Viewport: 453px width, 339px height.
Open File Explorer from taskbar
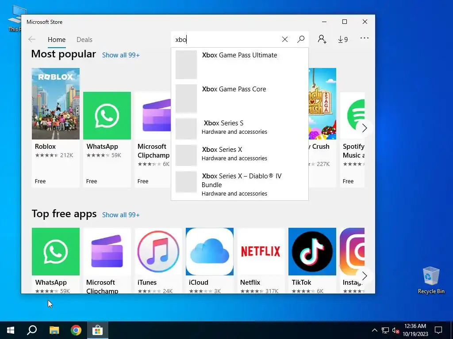(54, 330)
